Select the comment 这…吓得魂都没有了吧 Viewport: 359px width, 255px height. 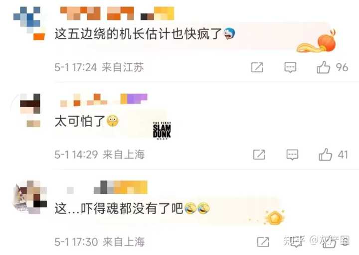click(x=119, y=208)
